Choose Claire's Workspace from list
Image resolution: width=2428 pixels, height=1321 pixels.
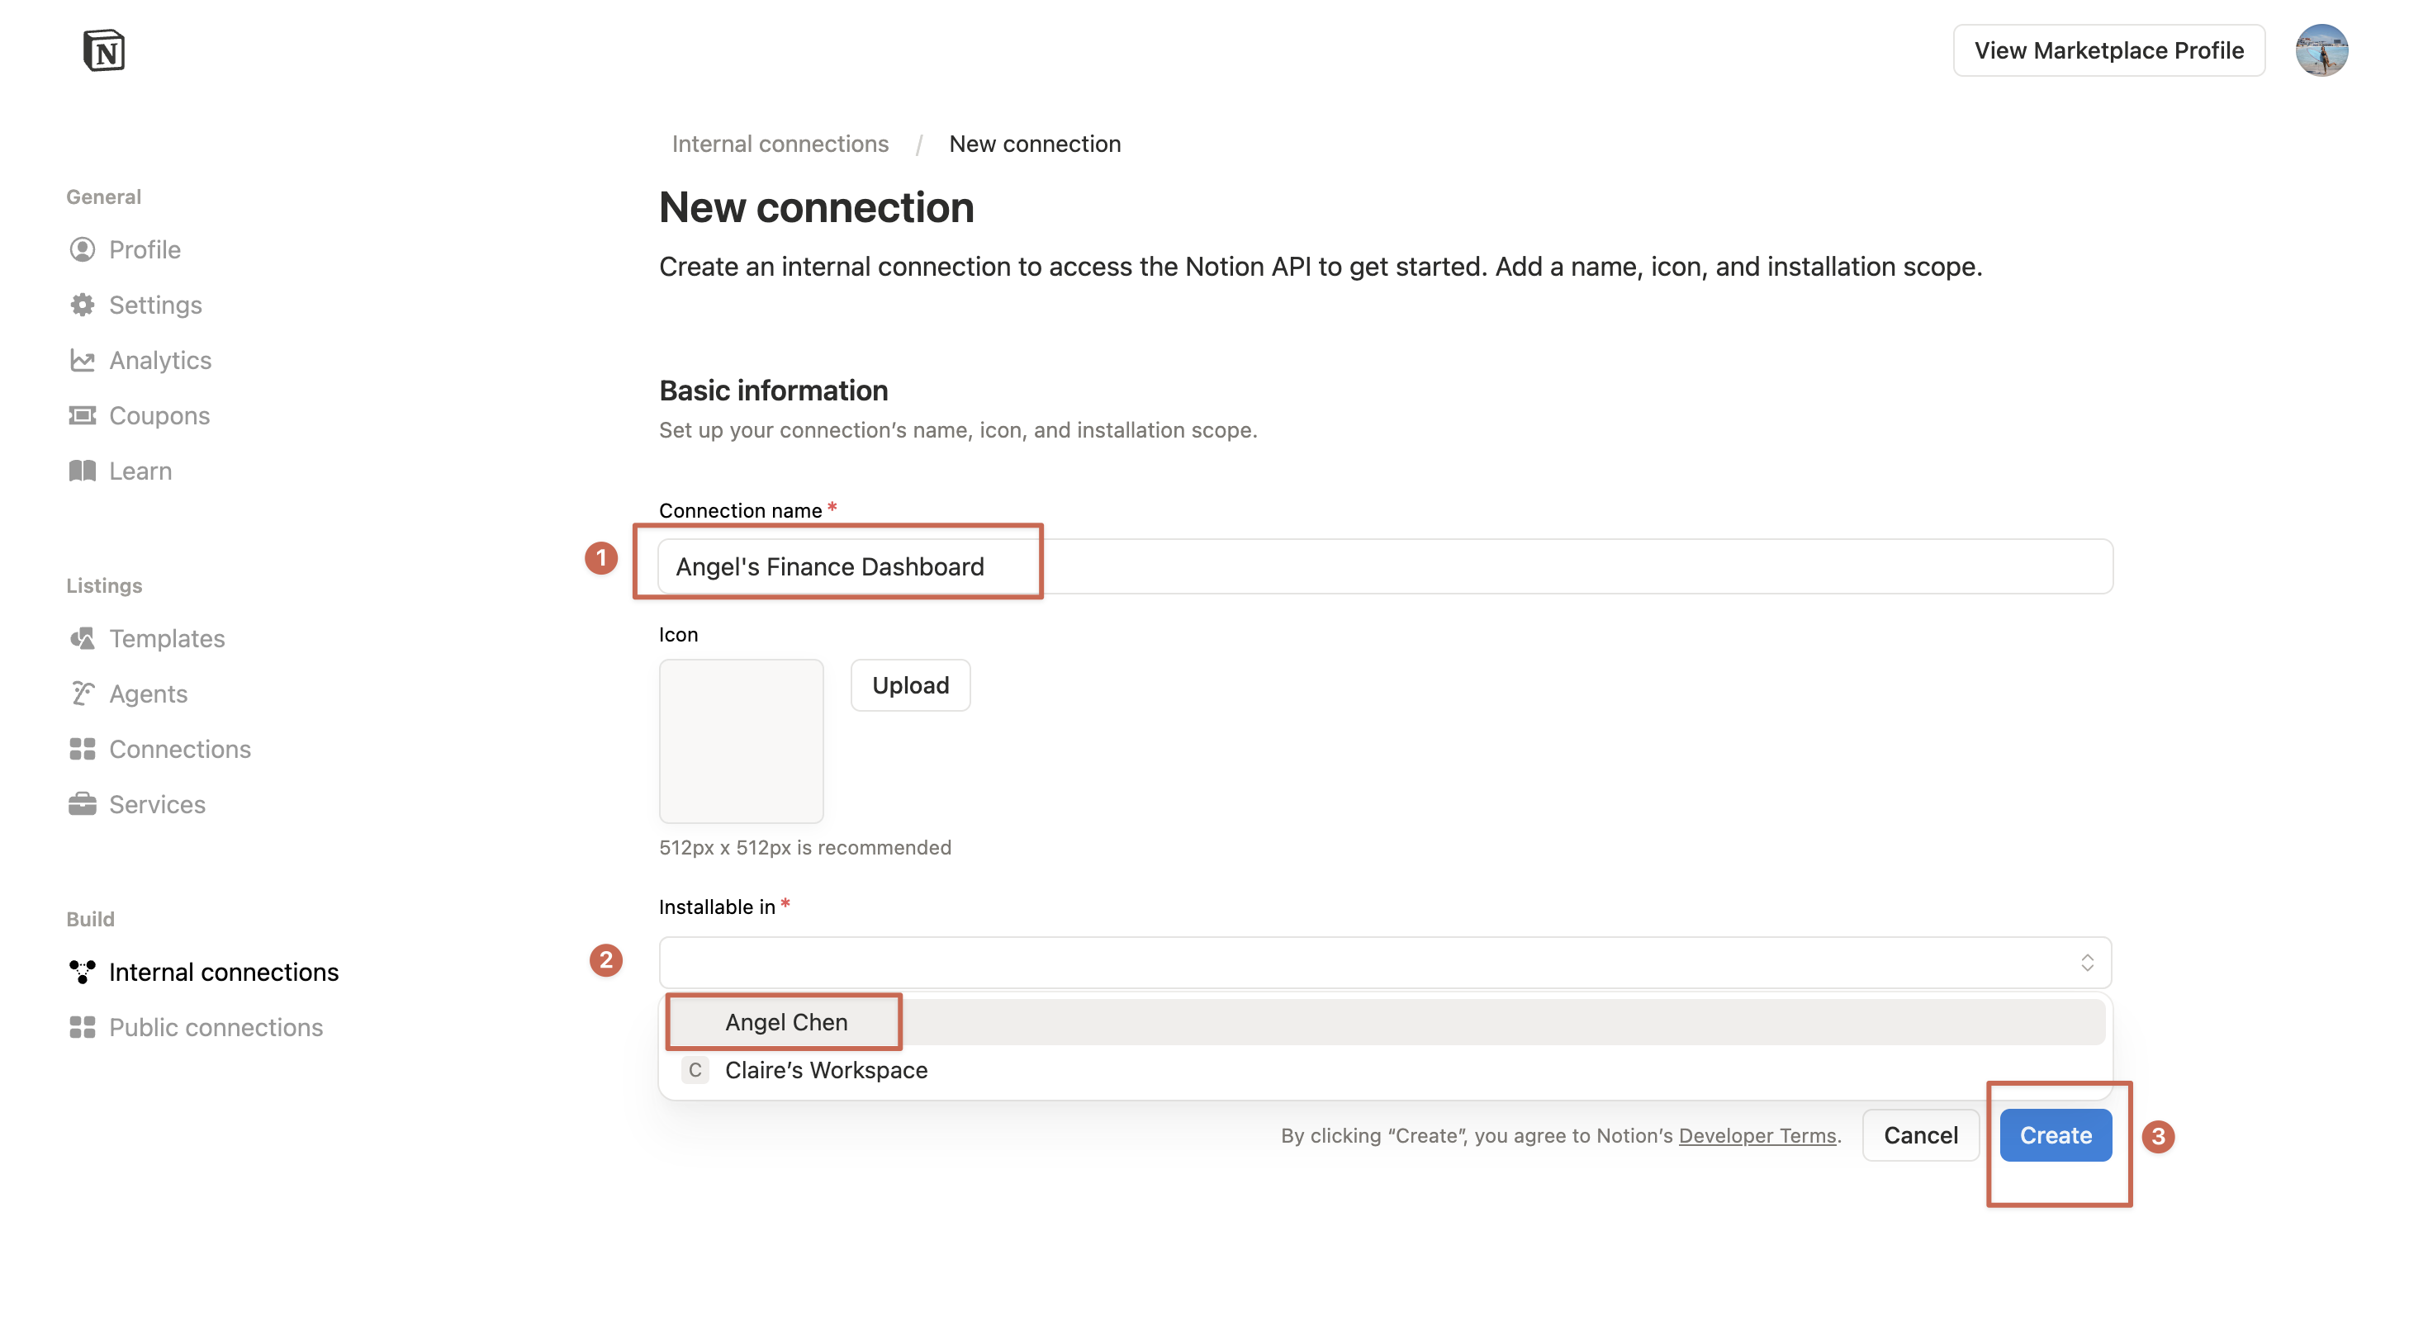pos(826,1069)
